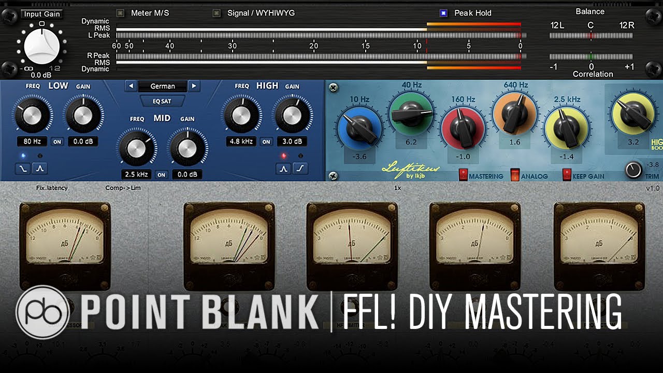Select bell shape for LOW band
Screen dimensions: 663x373
(x=40, y=168)
